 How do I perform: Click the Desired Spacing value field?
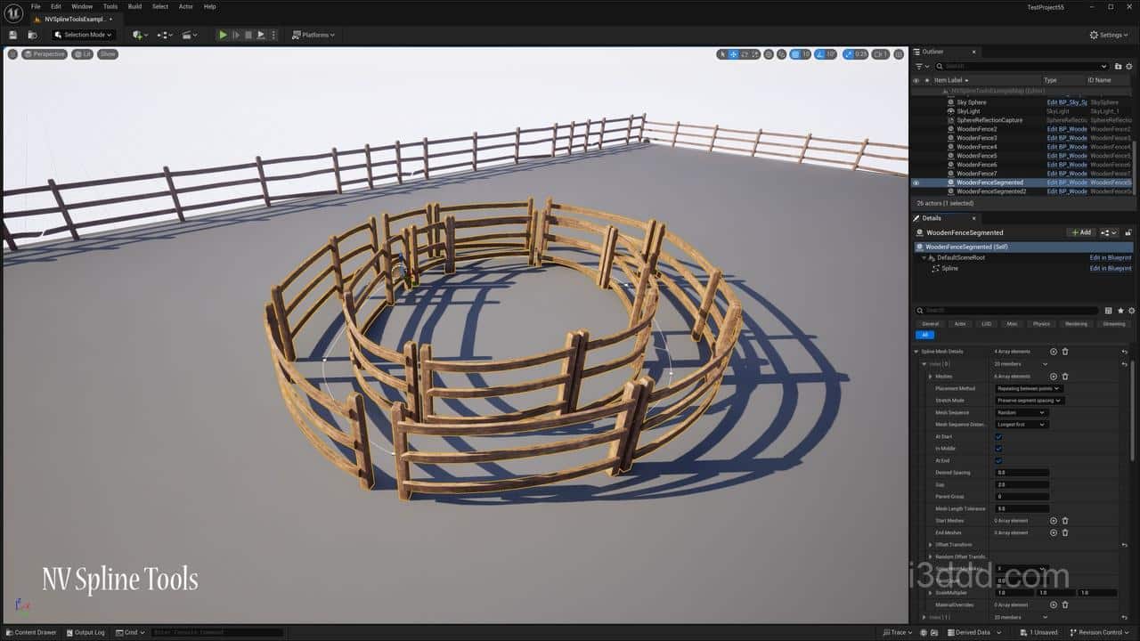(x=1022, y=473)
